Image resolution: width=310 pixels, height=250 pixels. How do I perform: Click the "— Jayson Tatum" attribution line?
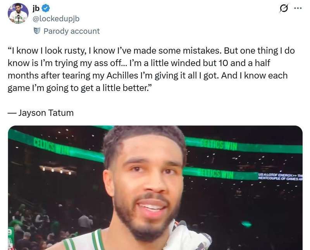[x=41, y=113]
